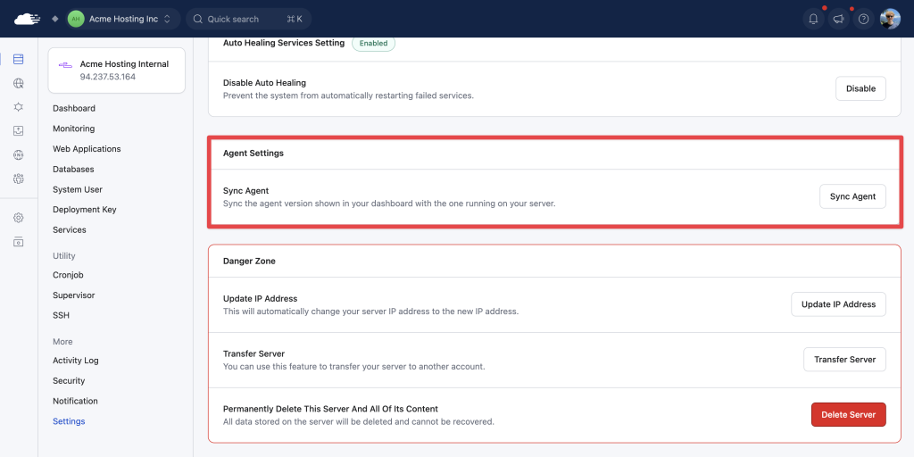Click the red Delete Server button
The width and height of the screenshot is (914, 457).
tap(848, 414)
